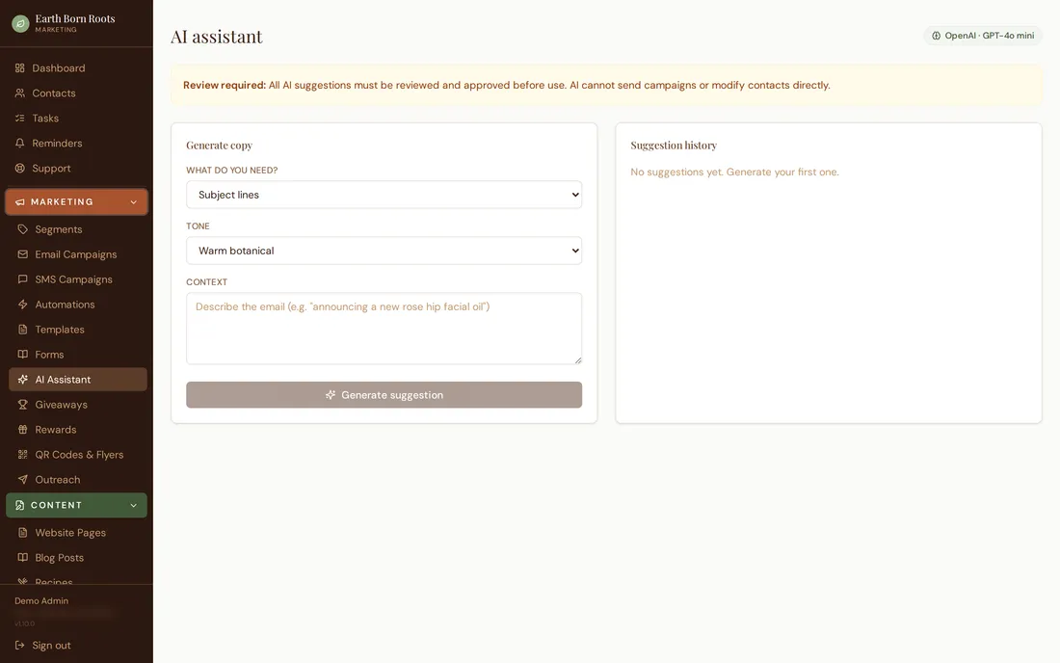Click the Generate suggestion button

384,395
